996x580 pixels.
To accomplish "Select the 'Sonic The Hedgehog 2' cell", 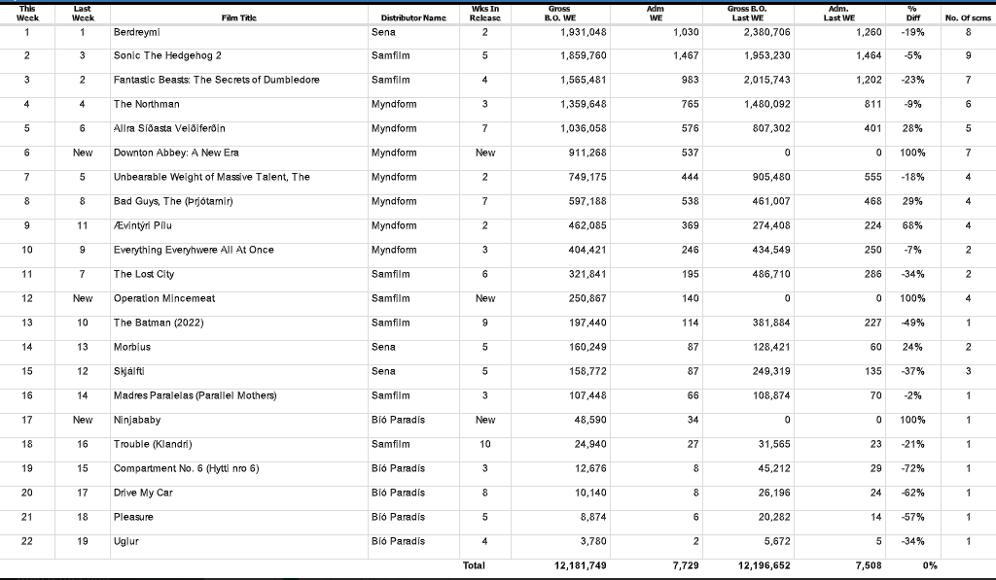I will (x=167, y=55).
